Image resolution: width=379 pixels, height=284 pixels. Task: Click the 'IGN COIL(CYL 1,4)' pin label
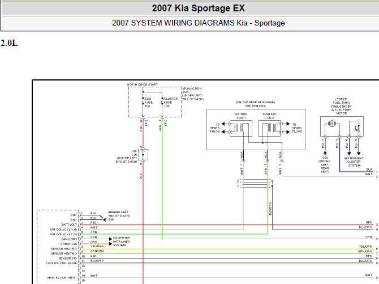(x=63, y=230)
